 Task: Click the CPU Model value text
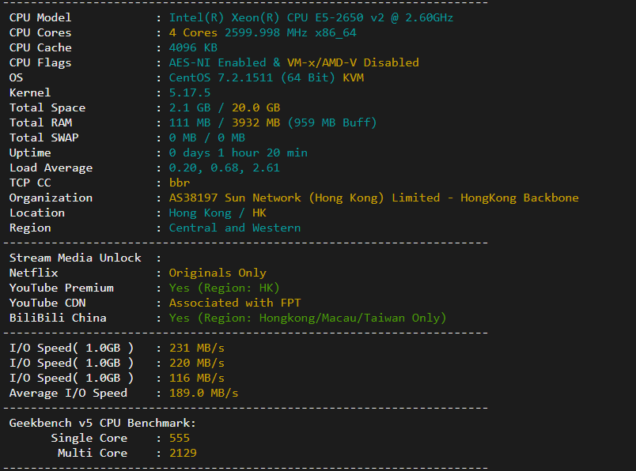click(x=311, y=18)
